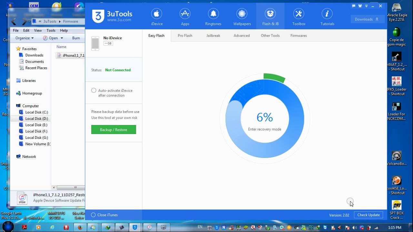
Task: Open the Wallpapers section
Action: (x=242, y=17)
